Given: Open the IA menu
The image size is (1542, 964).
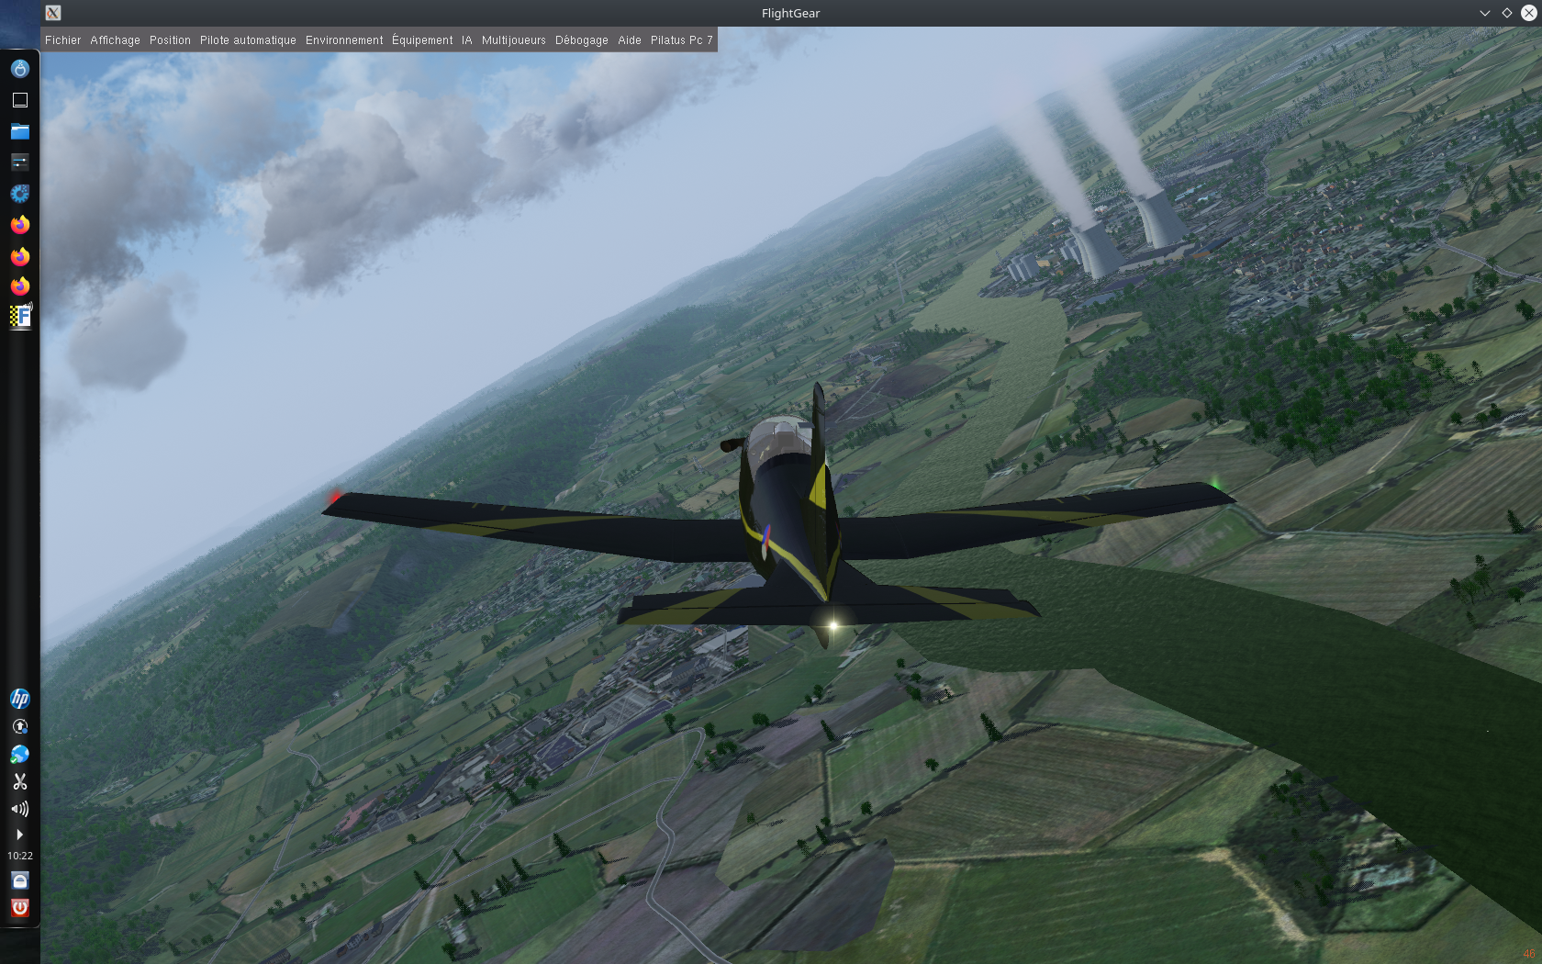Looking at the screenshot, I should click(x=467, y=40).
